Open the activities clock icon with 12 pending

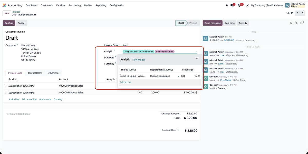click(240, 5)
